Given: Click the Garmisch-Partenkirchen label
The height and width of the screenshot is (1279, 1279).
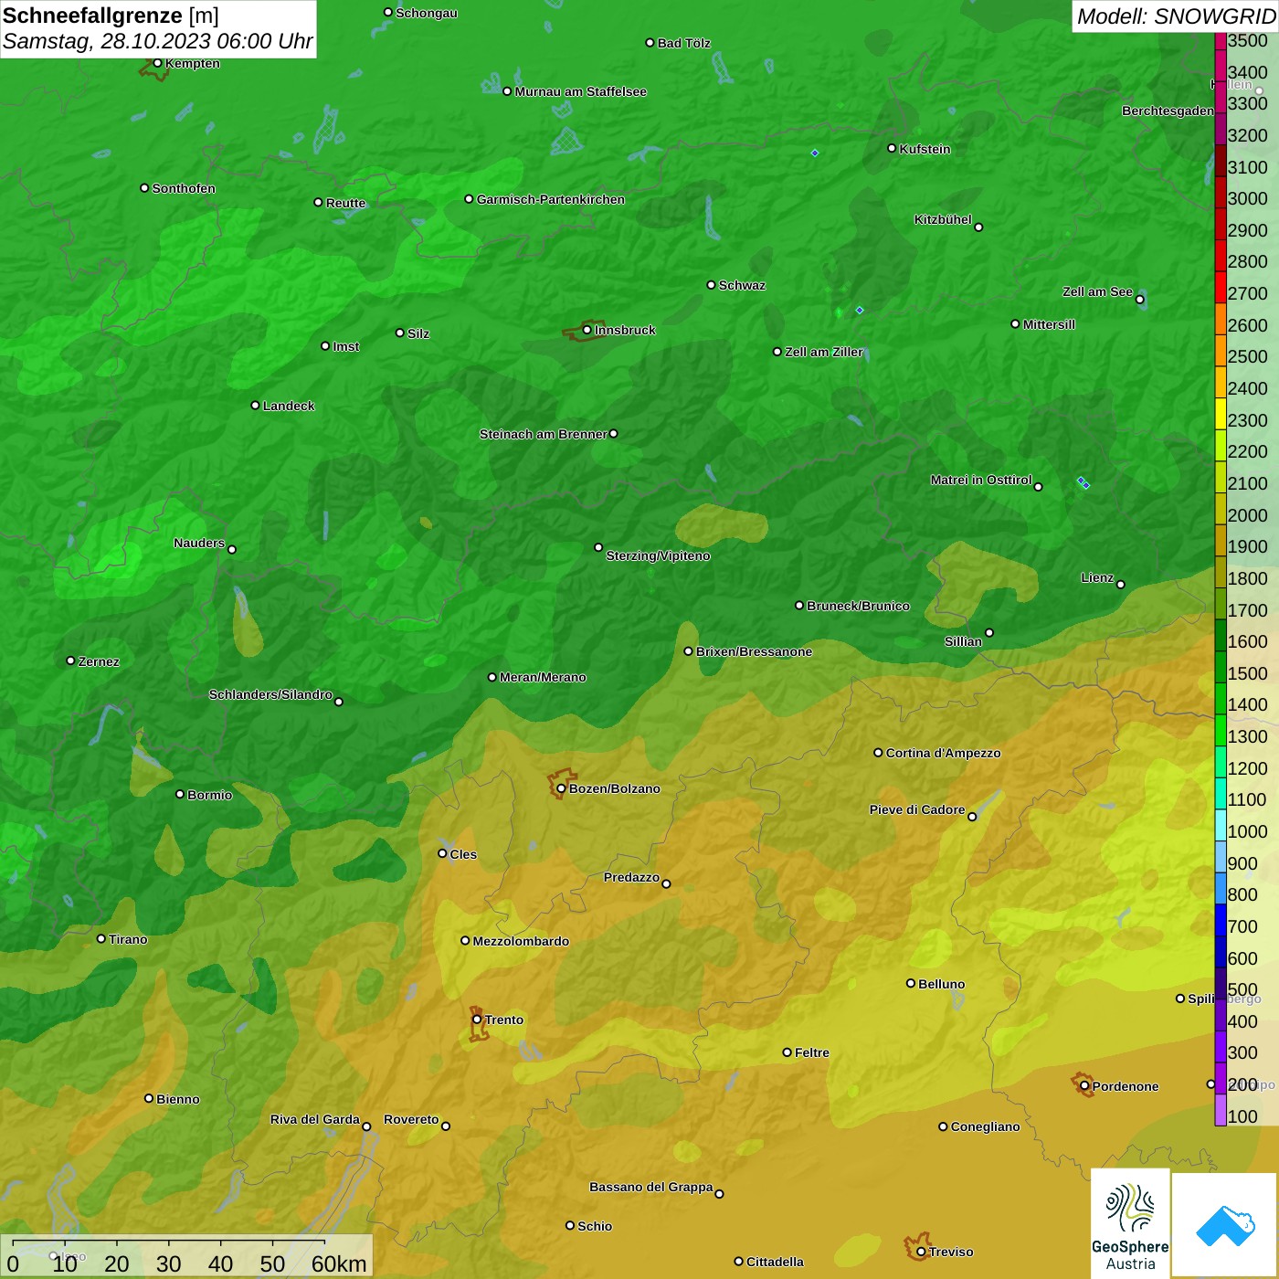Looking at the screenshot, I should 551,199.
